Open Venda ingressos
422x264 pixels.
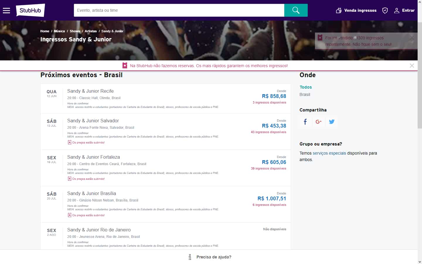point(360,10)
